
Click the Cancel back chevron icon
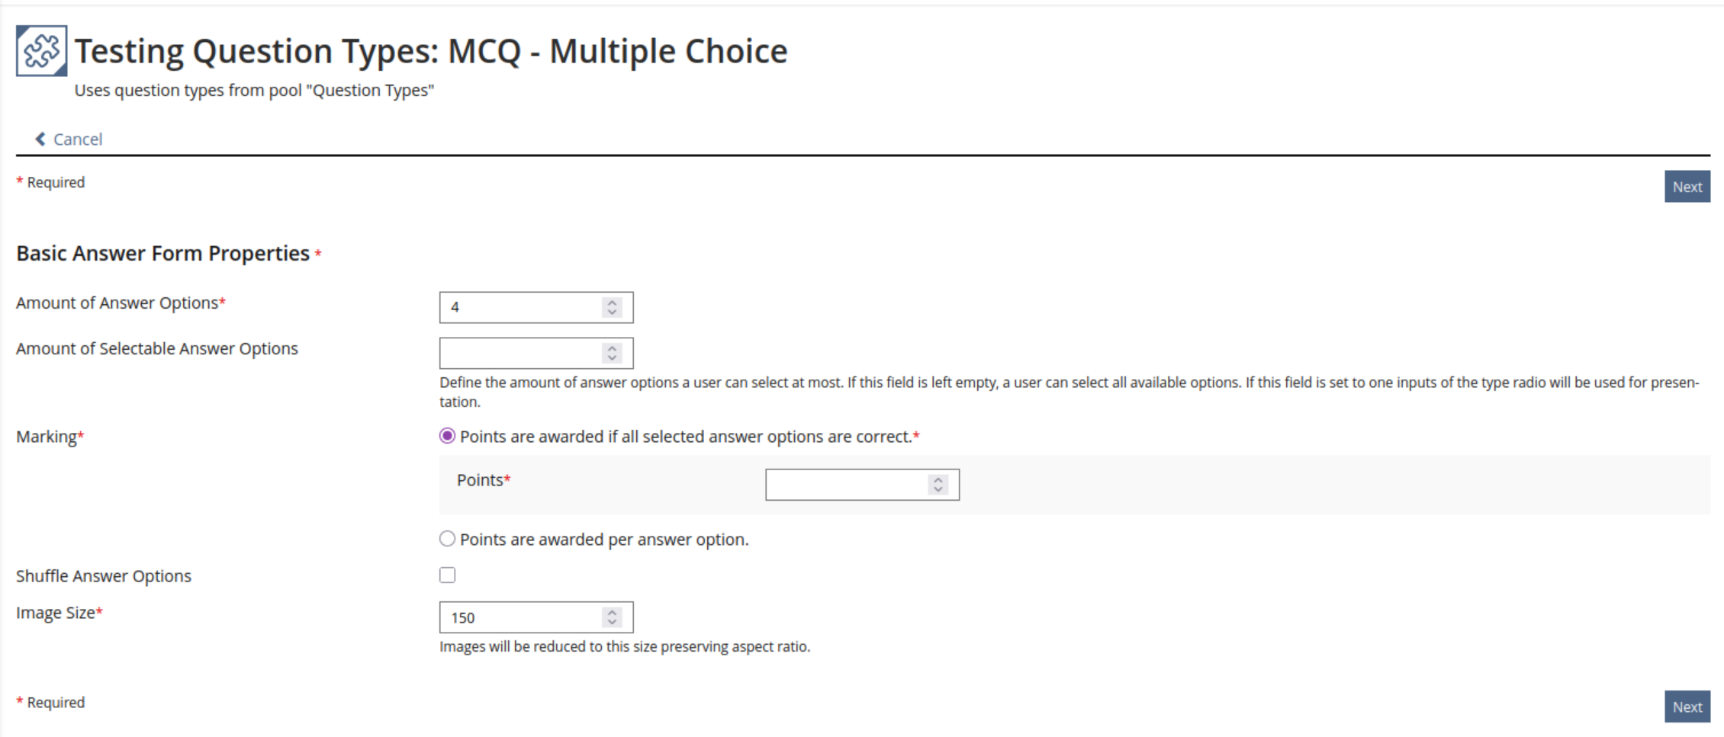40,139
